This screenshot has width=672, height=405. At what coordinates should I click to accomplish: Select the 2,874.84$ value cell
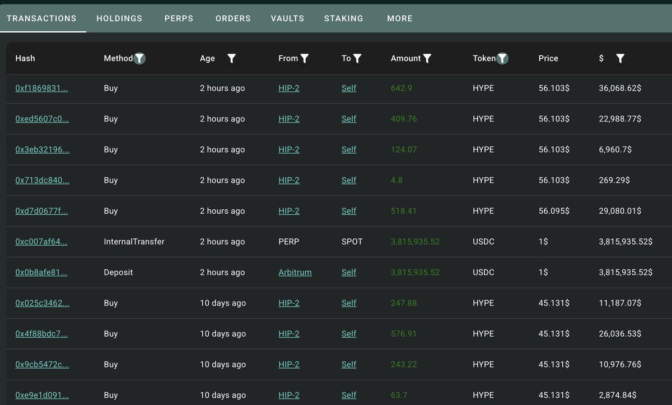tap(618, 395)
